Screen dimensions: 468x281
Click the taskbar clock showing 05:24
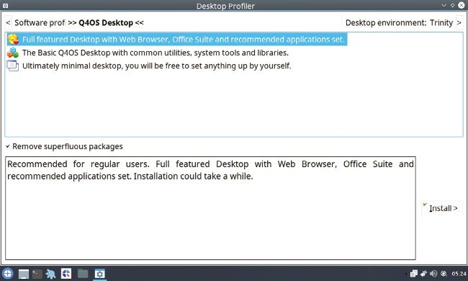pyautogui.click(x=459, y=274)
